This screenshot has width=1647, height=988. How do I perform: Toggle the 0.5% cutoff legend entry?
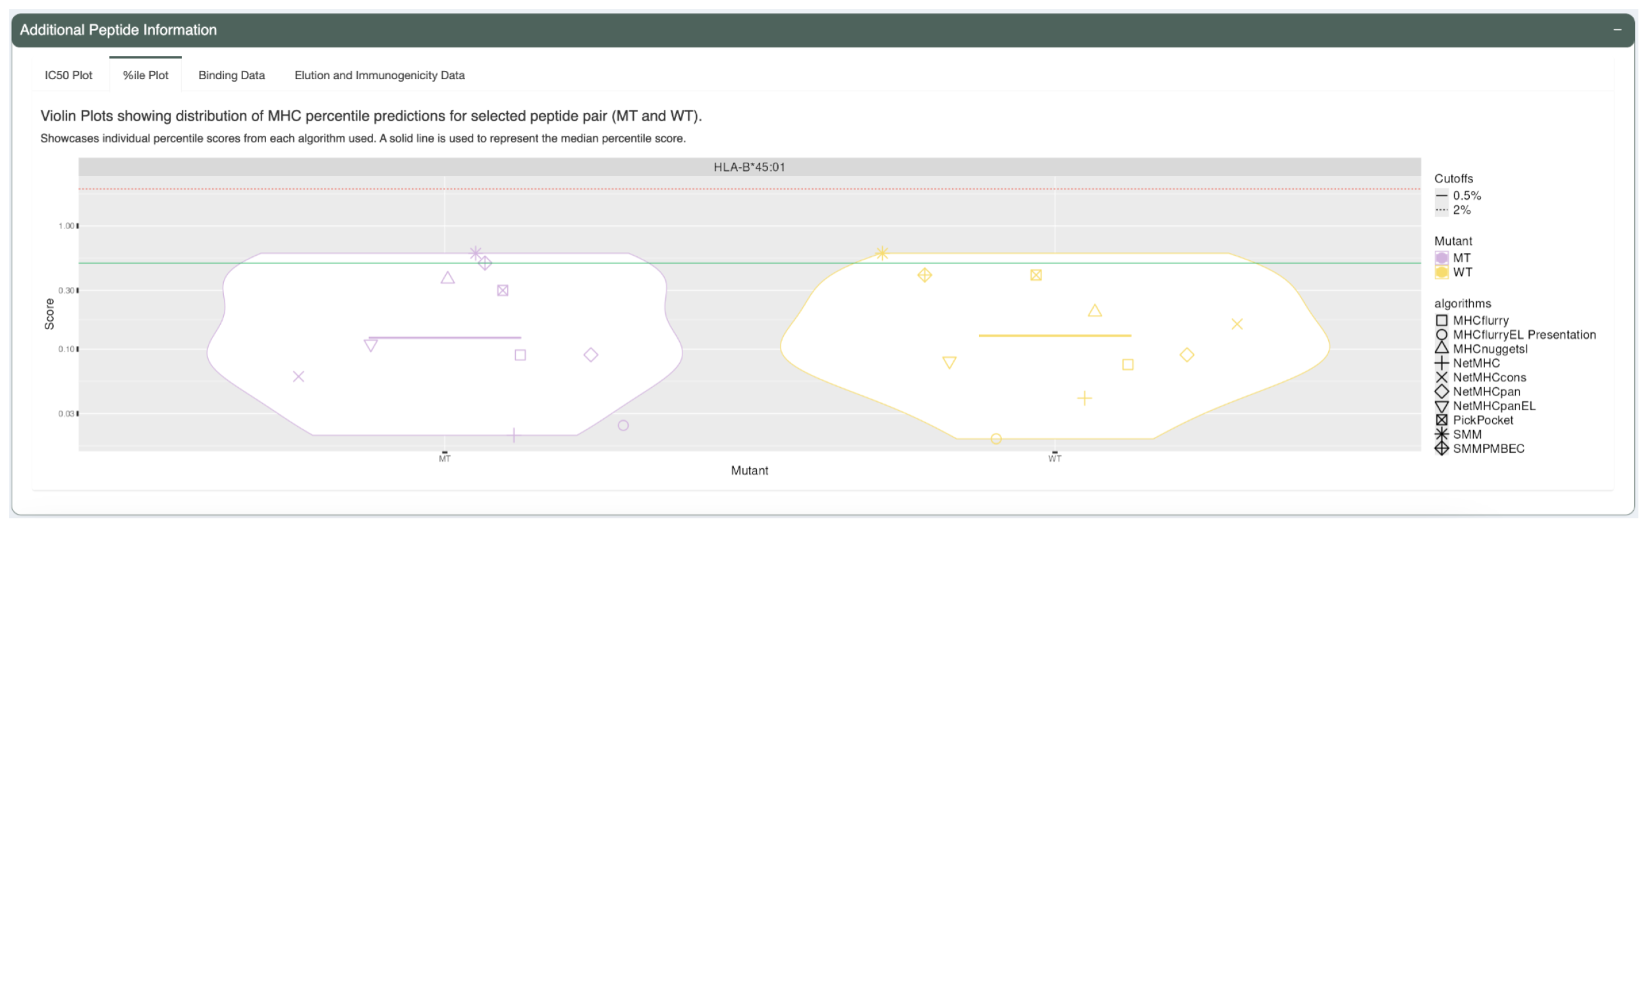pyautogui.click(x=1442, y=195)
